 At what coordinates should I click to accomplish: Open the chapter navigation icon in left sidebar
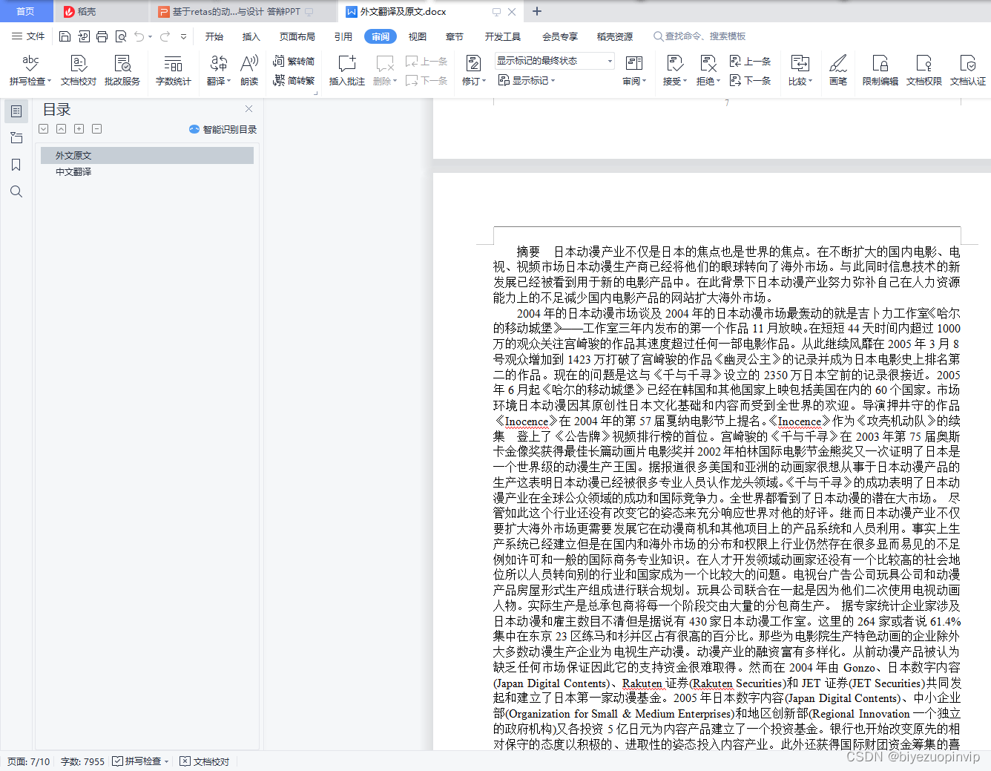16,138
